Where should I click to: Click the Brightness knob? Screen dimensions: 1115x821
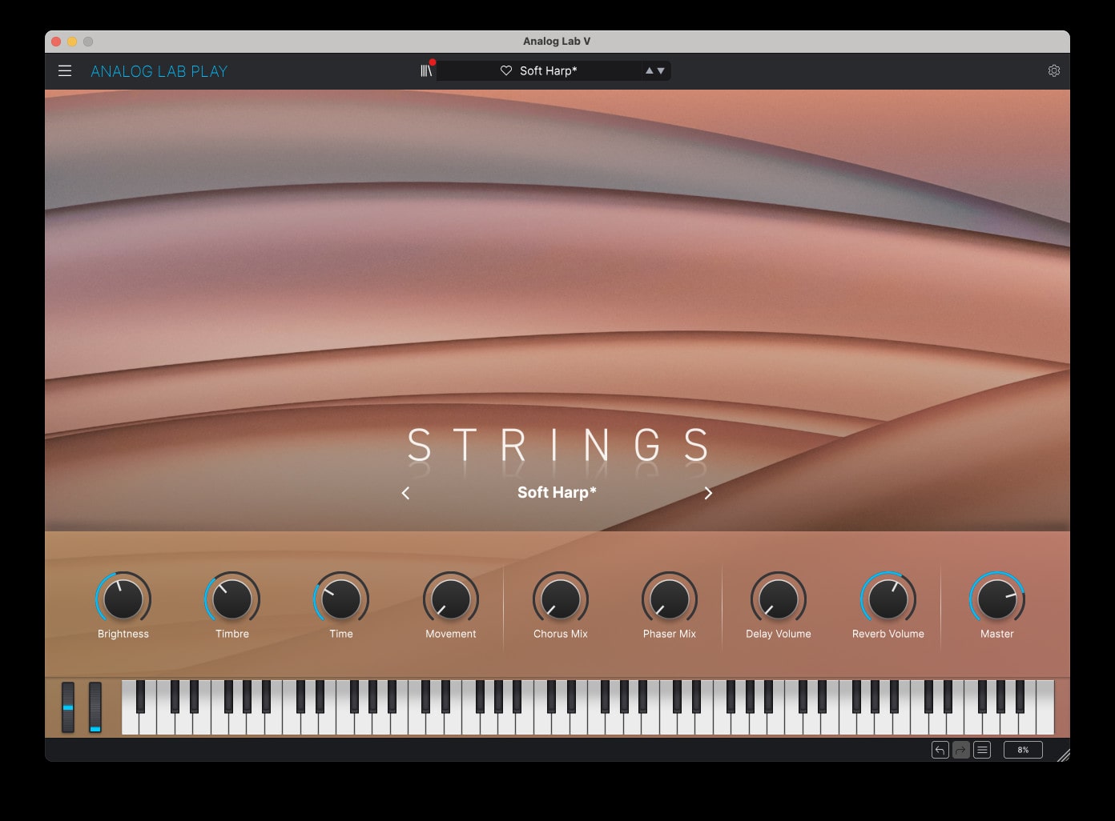click(123, 599)
